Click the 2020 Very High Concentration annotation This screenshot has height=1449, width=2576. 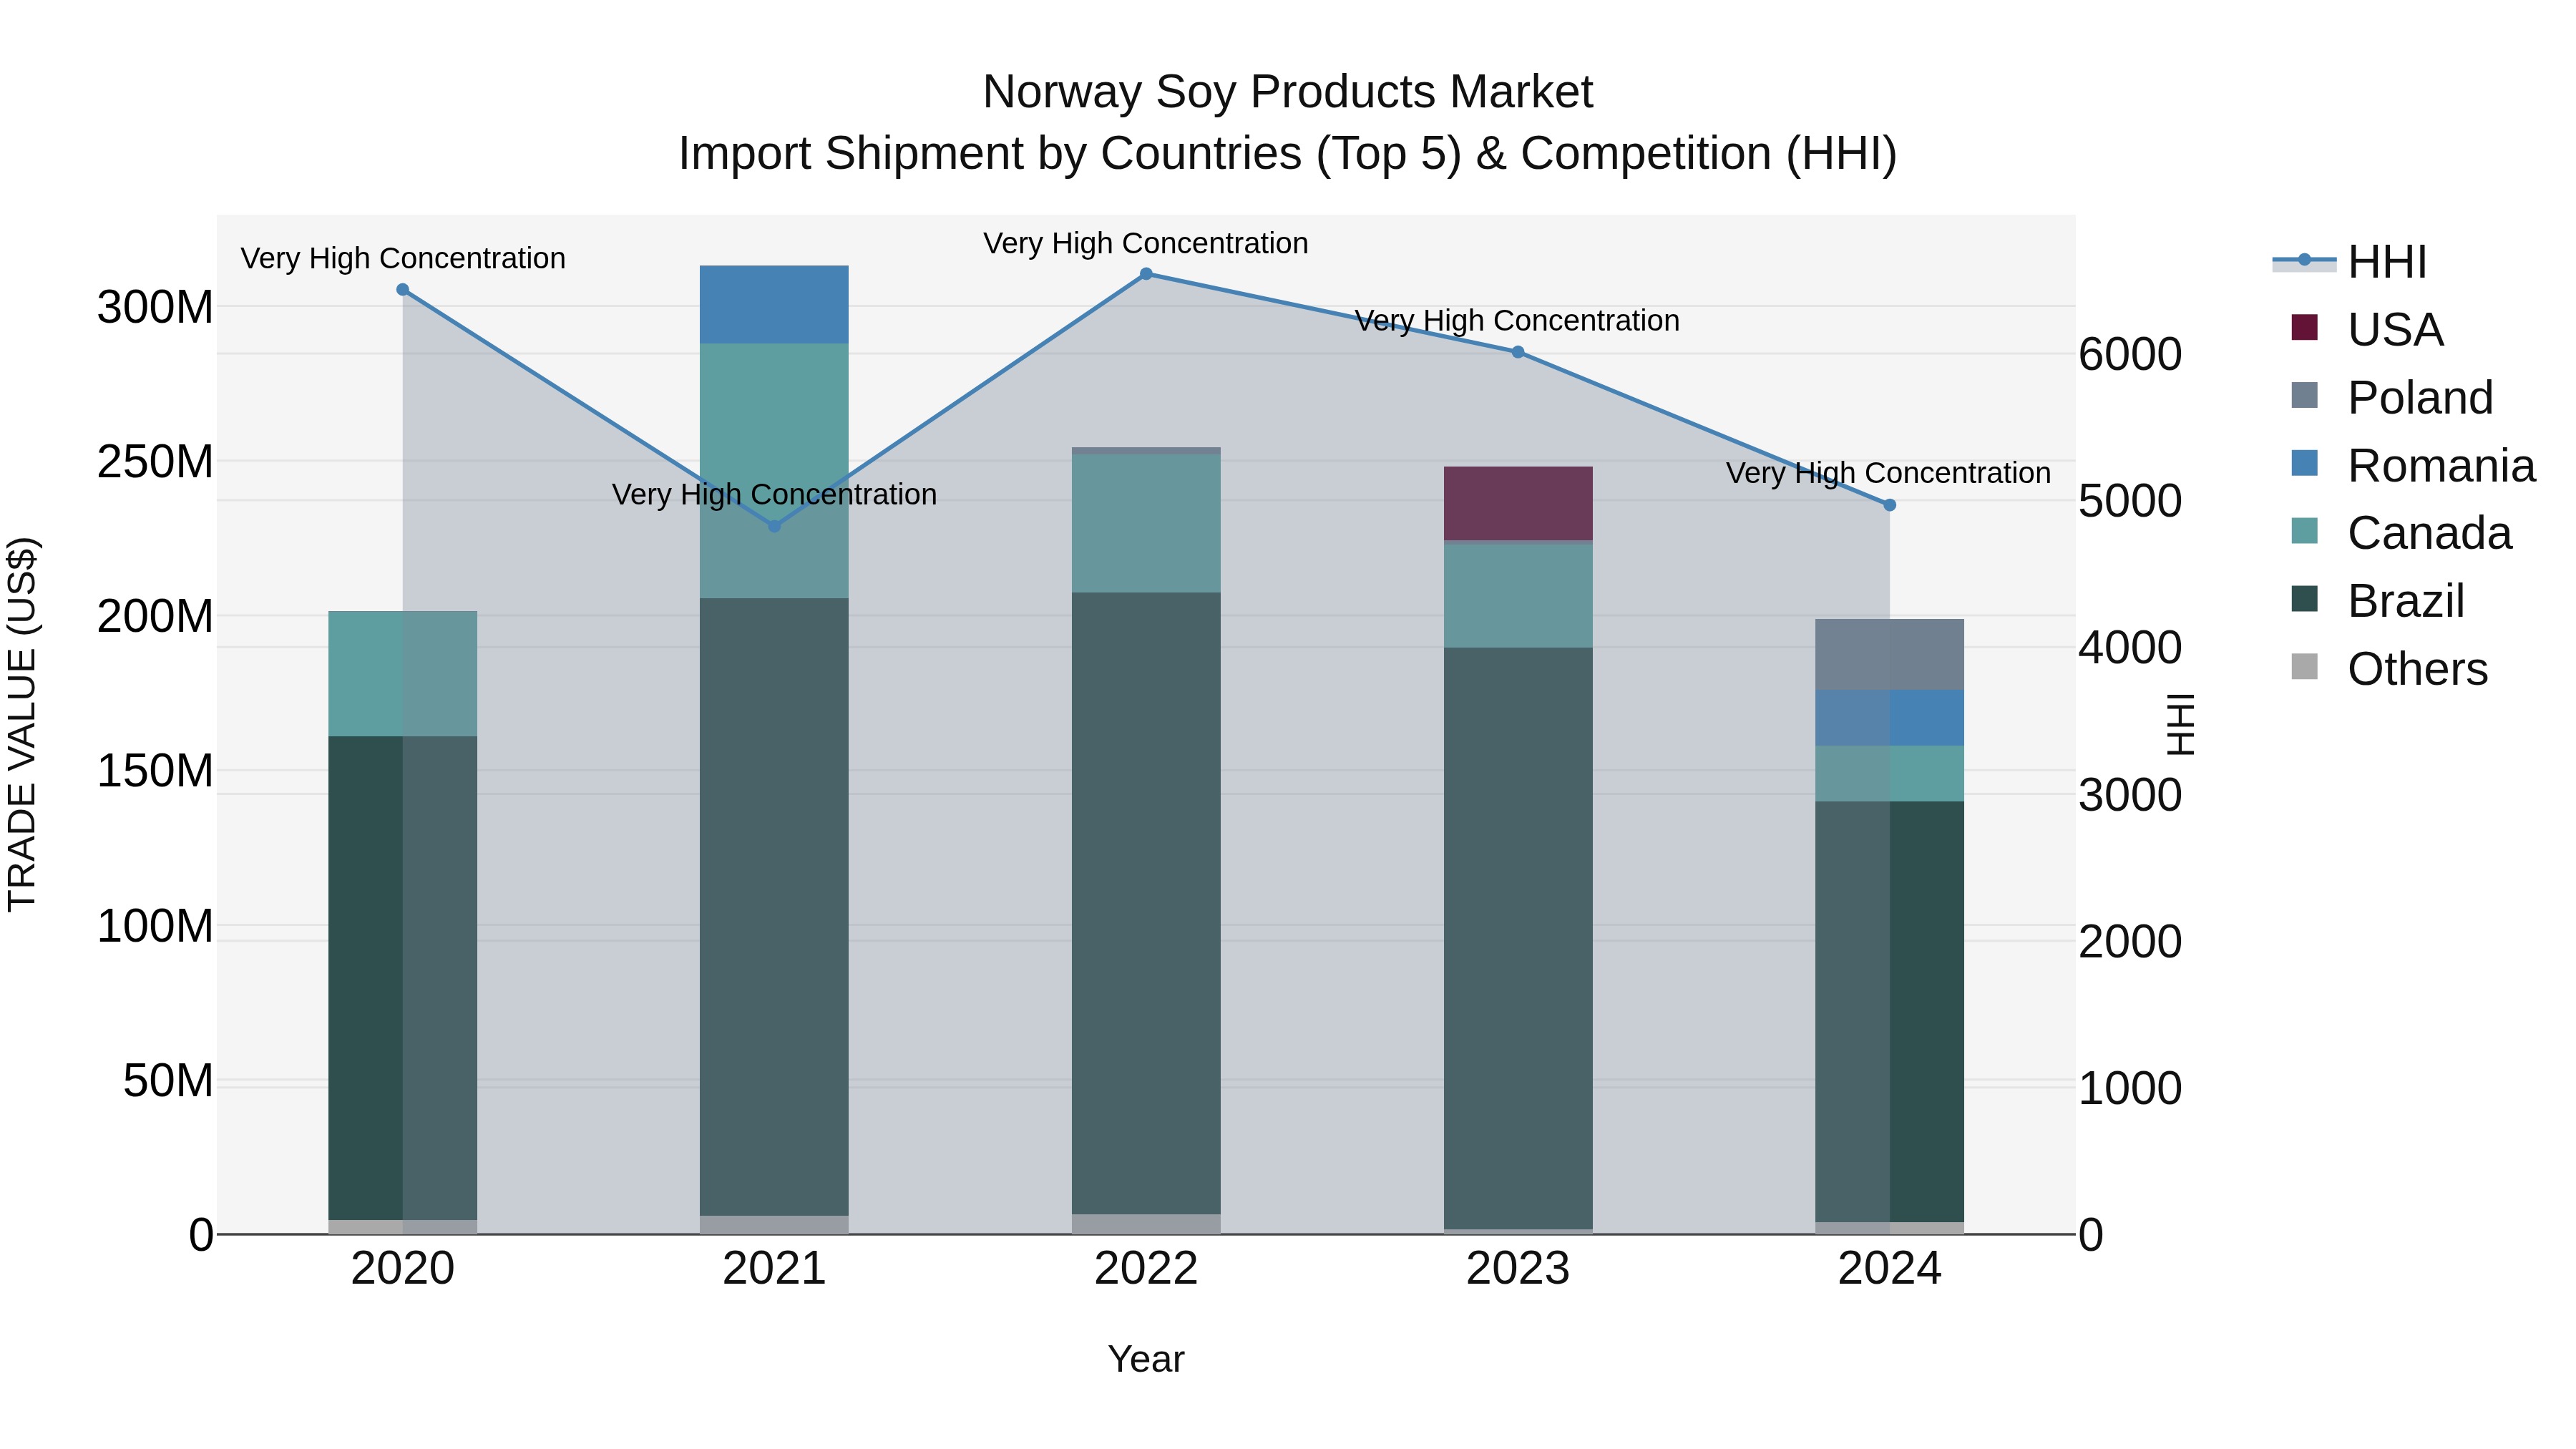pyautogui.click(x=403, y=258)
